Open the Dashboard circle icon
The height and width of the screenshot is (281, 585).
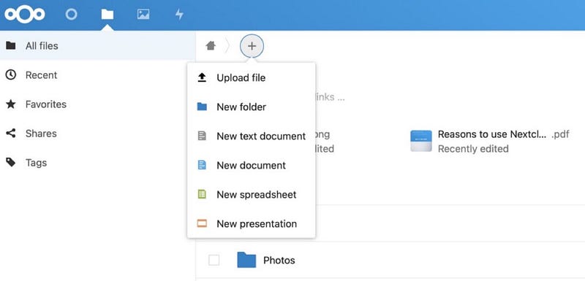71,15
